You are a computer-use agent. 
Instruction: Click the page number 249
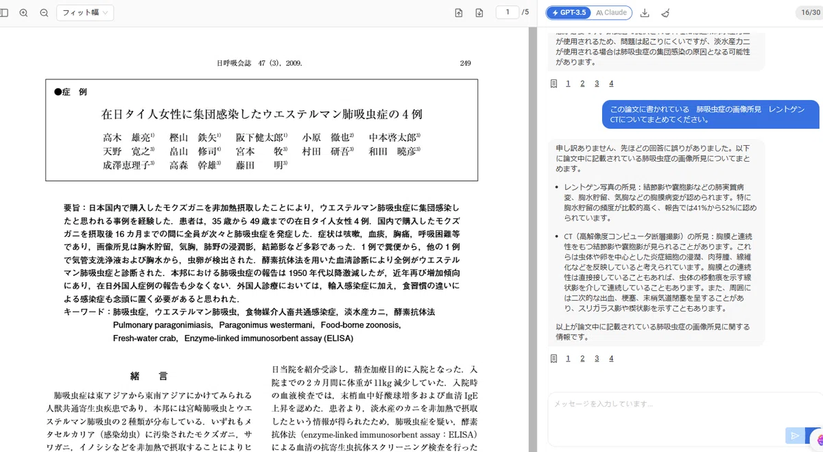pos(465,63)
